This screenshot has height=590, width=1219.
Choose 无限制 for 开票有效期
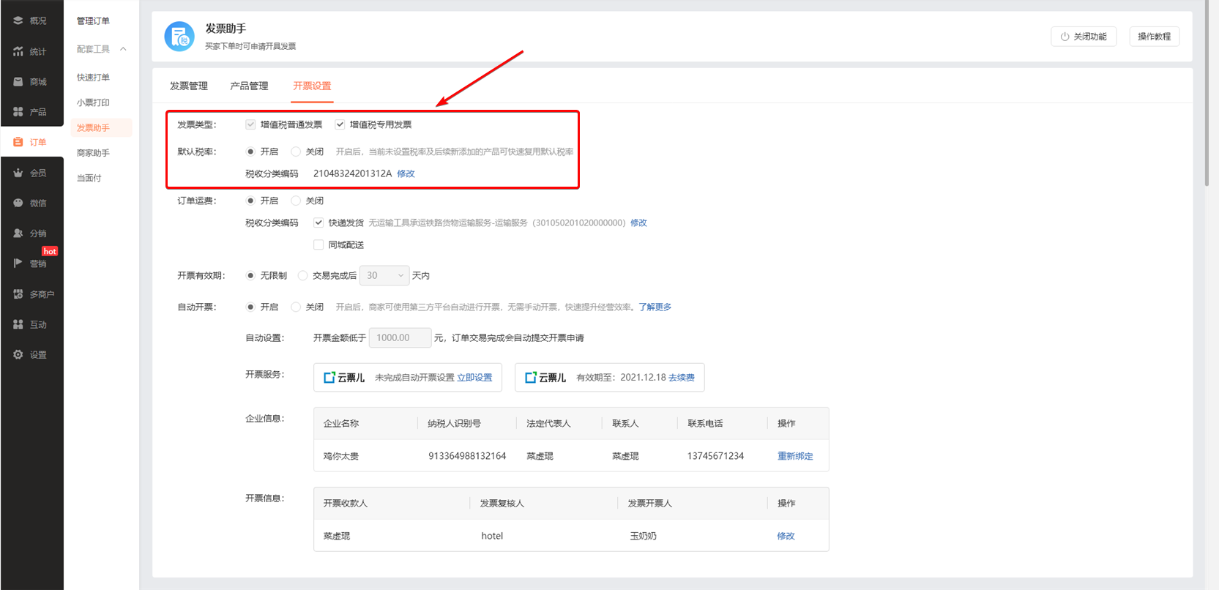click(x=250, y=275)
